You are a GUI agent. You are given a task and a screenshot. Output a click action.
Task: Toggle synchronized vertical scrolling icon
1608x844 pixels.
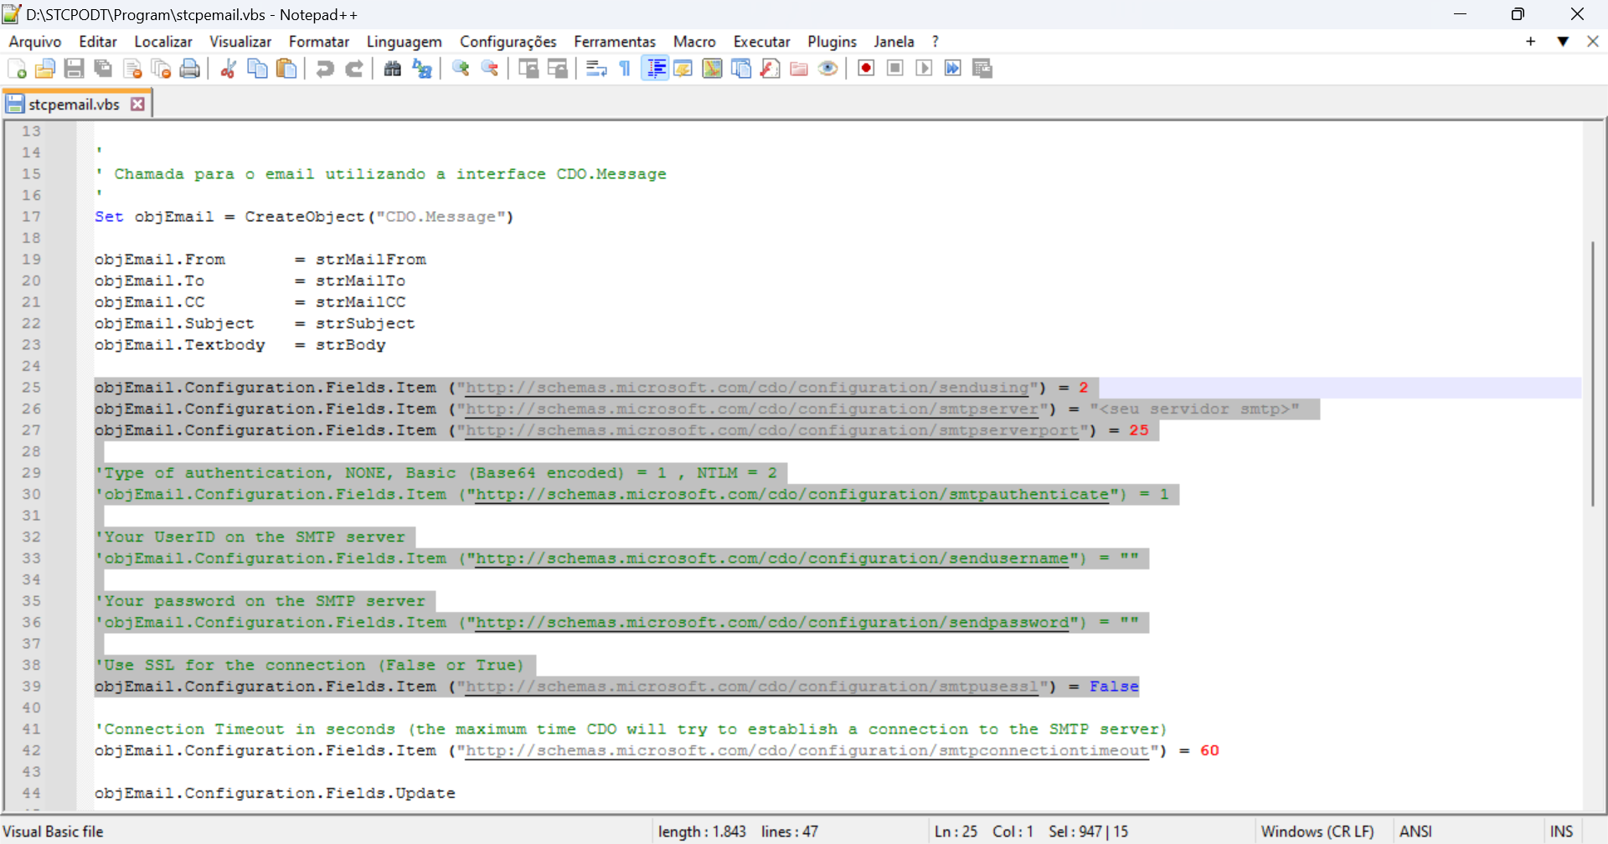528,69
